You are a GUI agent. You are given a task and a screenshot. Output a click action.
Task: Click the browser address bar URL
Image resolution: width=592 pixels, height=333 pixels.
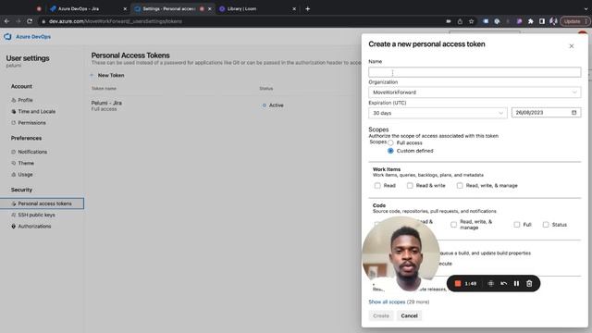pos(116,21)
